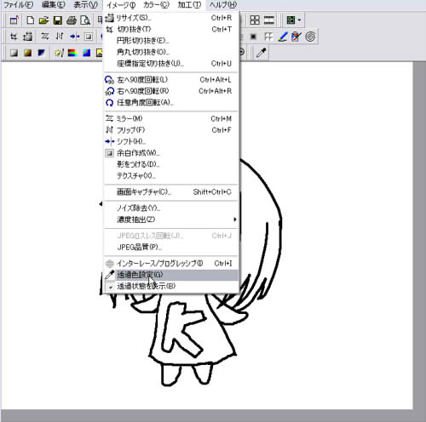Click the resize toolbar icon beside crop

[28, 37]
